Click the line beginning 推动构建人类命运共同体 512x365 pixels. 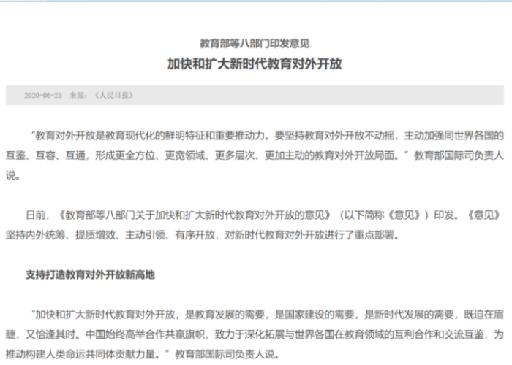143,354
